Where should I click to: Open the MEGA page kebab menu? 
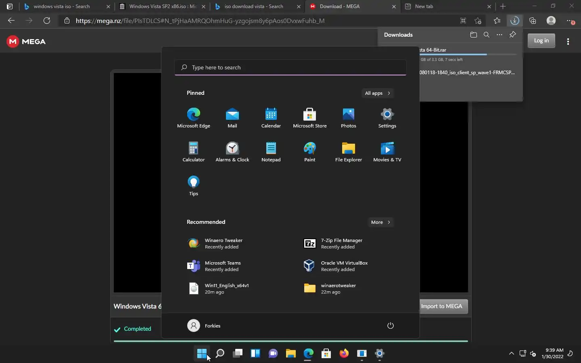[x=568, y=41]
